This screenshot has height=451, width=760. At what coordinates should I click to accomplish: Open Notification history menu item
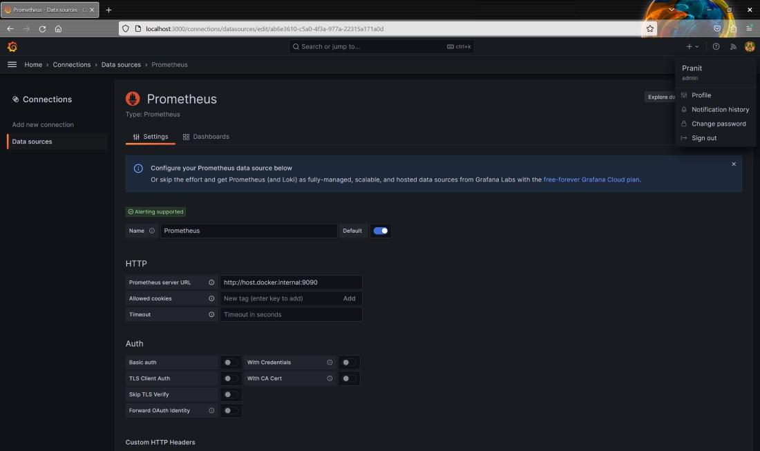coord(715,110)
